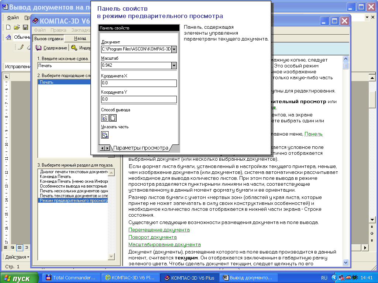Click the Next page double-arrow in Word scrollbar
Screen dimensions: 378x283
[x=372, y=240]
